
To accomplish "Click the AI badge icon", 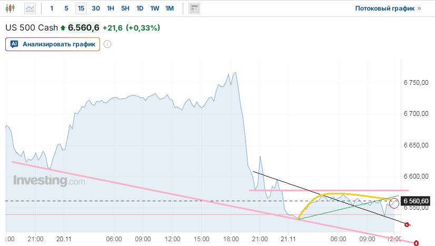I will pos(15,44).
